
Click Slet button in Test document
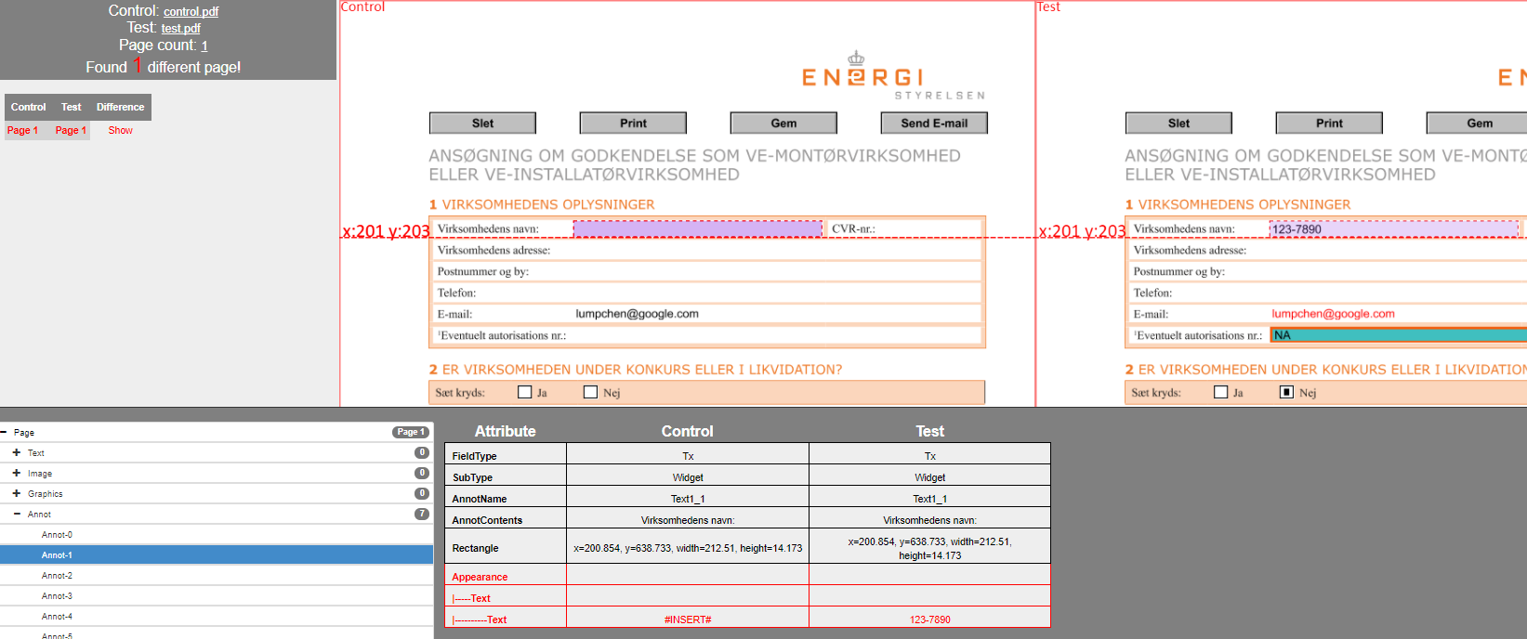coord(1179,124)
